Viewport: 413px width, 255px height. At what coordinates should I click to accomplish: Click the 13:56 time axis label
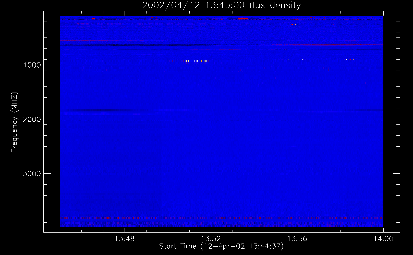tap(297, 239)
